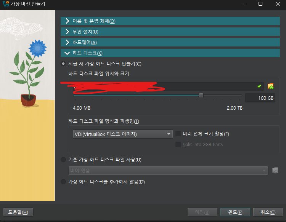This screenshot has width=286, height=222.
Task: Expand the 하드웨어(A) section
Action: point(170,42)
